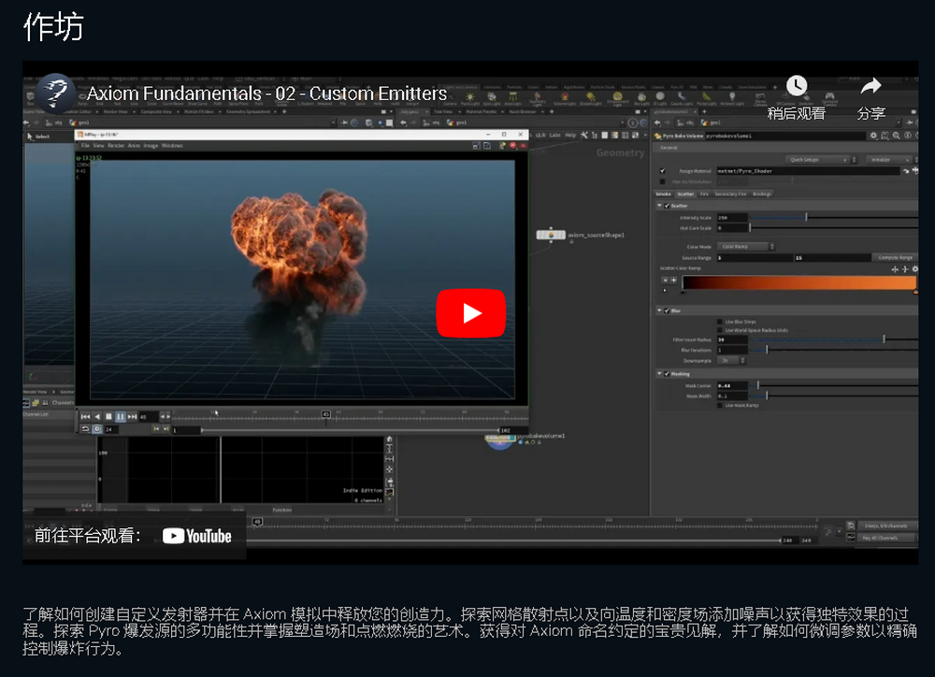Add the video to 稍后观看 (Watch Later)

(x=796, y=98)
